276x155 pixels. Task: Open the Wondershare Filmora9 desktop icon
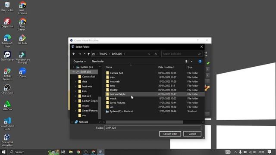pyautogui.click(x=22, y=57)
